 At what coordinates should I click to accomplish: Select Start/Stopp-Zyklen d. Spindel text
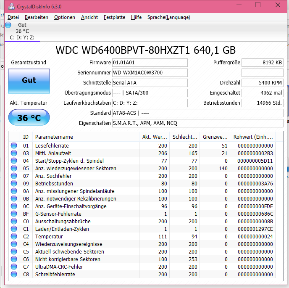point(69,161)
